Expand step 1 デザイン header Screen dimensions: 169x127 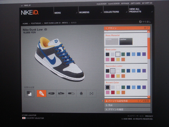click(127, 28)
